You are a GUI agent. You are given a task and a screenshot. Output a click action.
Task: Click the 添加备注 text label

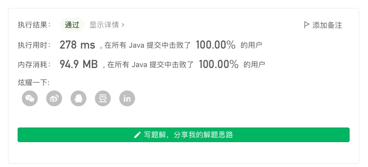pos(327,25)
